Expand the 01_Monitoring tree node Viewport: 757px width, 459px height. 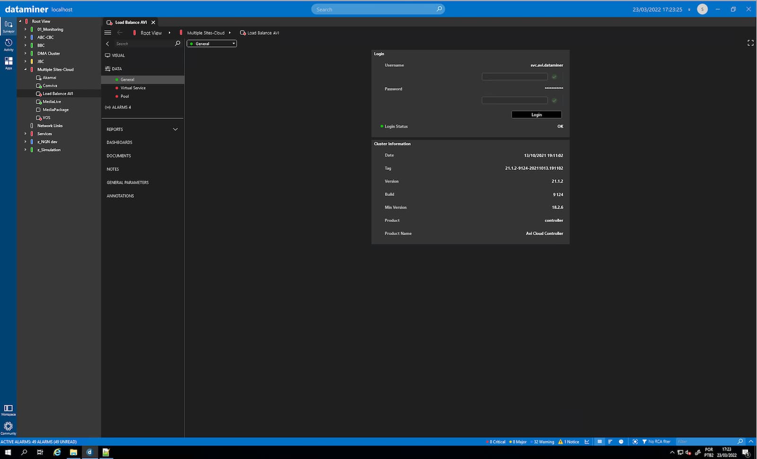[26, 29]
